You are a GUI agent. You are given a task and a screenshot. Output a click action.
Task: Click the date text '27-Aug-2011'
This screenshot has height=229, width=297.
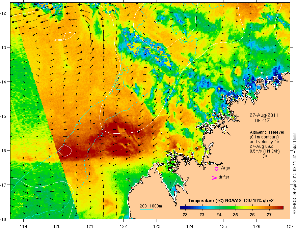(x=264, y=115)
